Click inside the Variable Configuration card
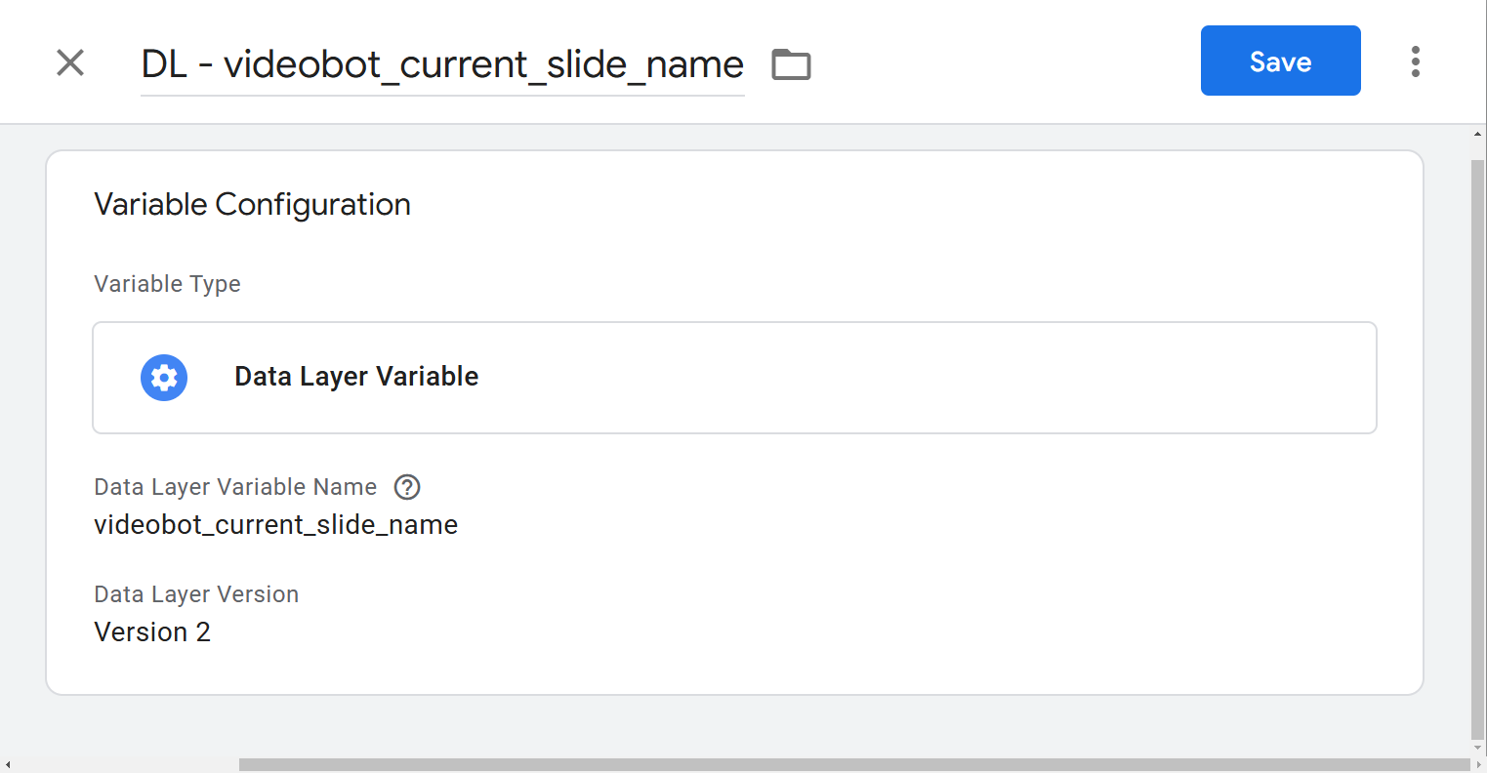The height and width of the screenshot is (773, 1487). 734,420
